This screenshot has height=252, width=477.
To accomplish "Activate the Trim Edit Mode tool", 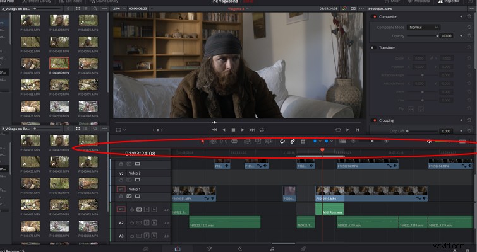I will [214, 141].
